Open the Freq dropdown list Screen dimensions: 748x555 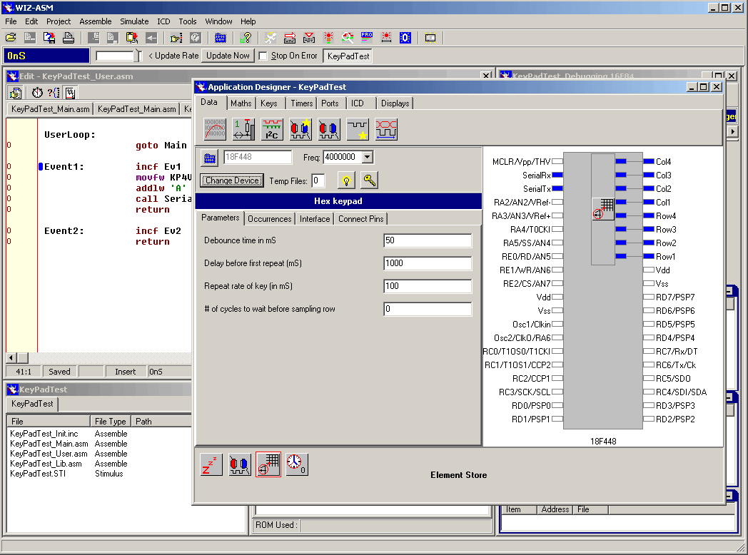(367, 157)
